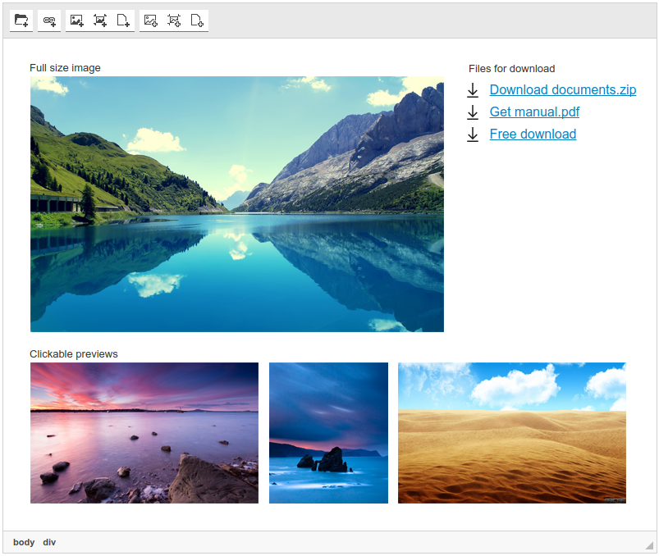Select the body element in path bar
Screen dimensions: 659x556
click(24, 542)
